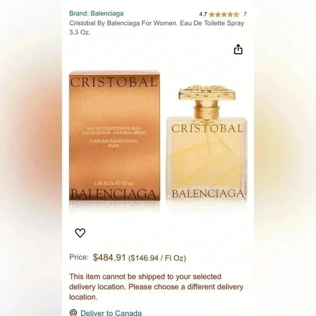Add item to wishlist with heart icon
Image resolution: width=316 pixels, height=316 pixels.
point(80,233)
